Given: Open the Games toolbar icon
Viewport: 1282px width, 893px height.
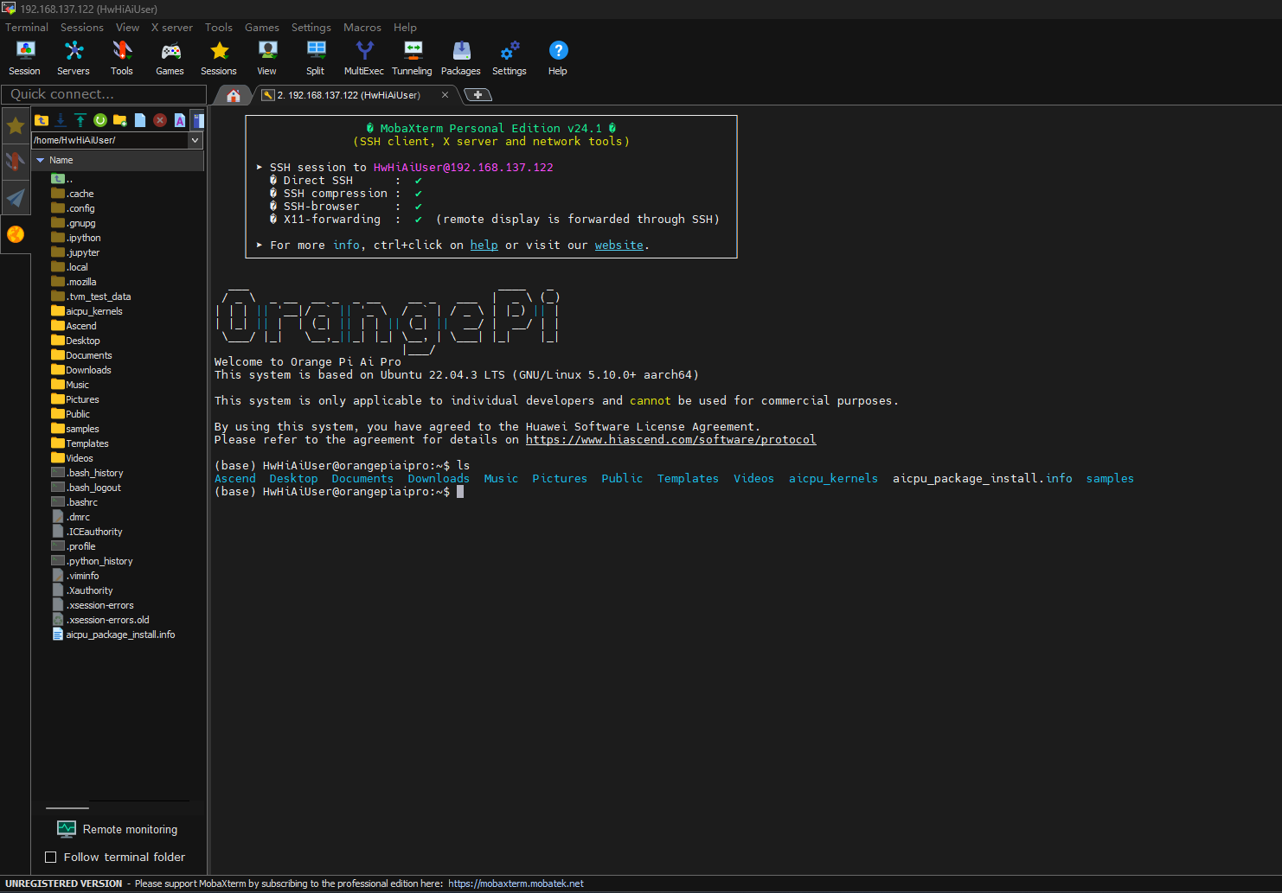Looking at the screenshot, I should pyautogui.click(x=170, y=58).
